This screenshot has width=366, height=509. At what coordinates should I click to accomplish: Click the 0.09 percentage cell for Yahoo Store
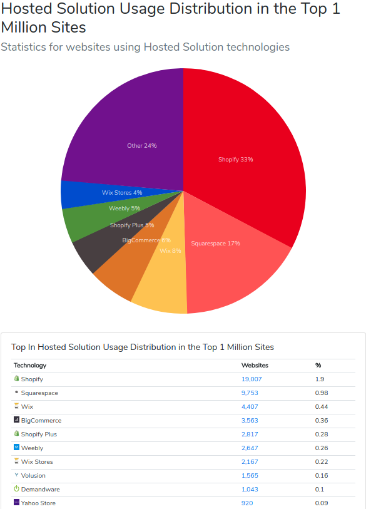click(x=322, y=503)
